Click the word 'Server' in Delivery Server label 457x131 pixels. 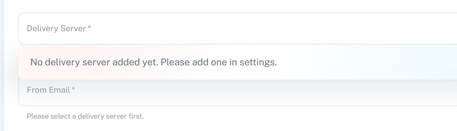click(73, 29)
